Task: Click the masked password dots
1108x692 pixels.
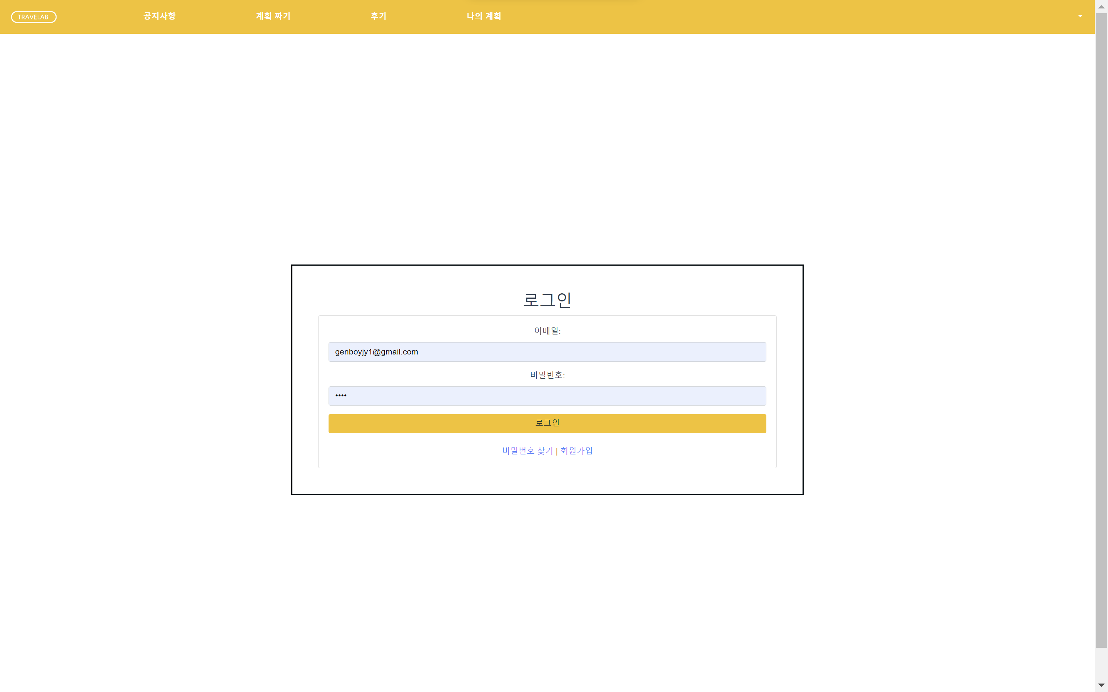Action: pyautogui.click(x=340, y=396)
